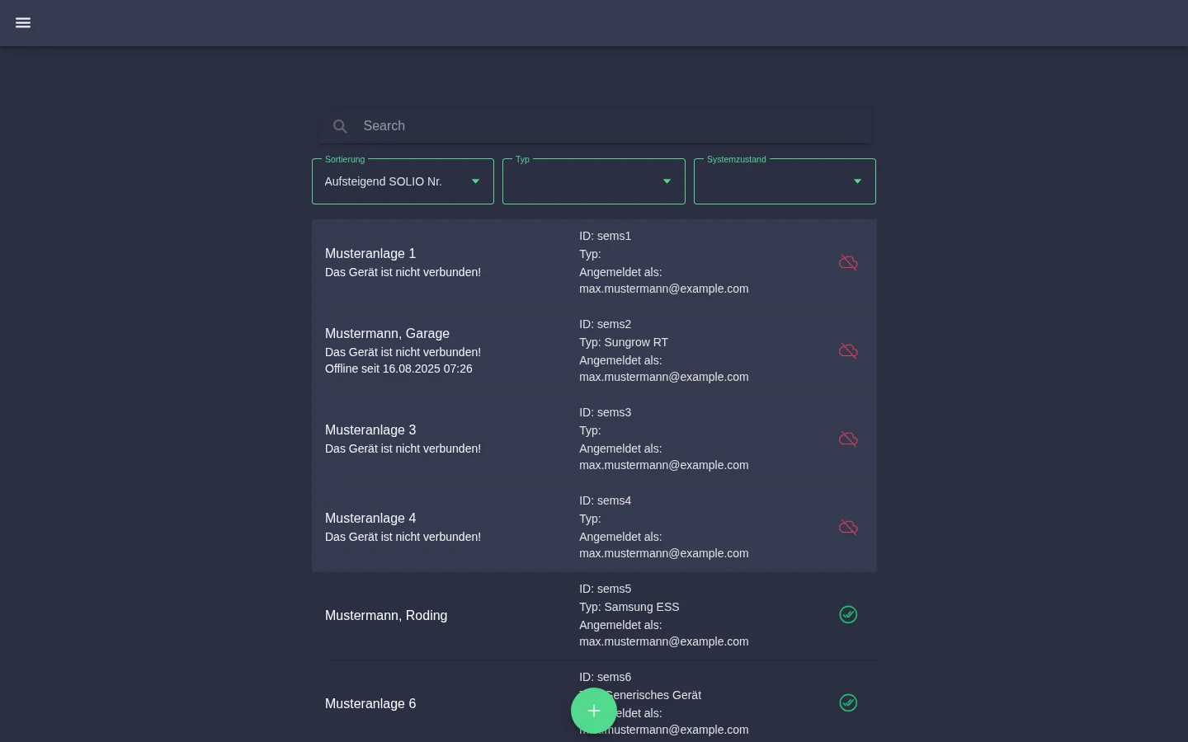Click the offline cloud icon for Musteranlage 3
1188x742 pixels.
(x=848, y=439)
